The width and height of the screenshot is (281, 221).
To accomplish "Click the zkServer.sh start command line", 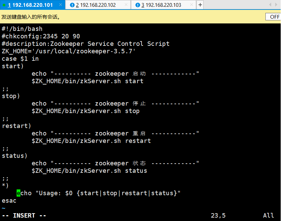I will point(88,81).
